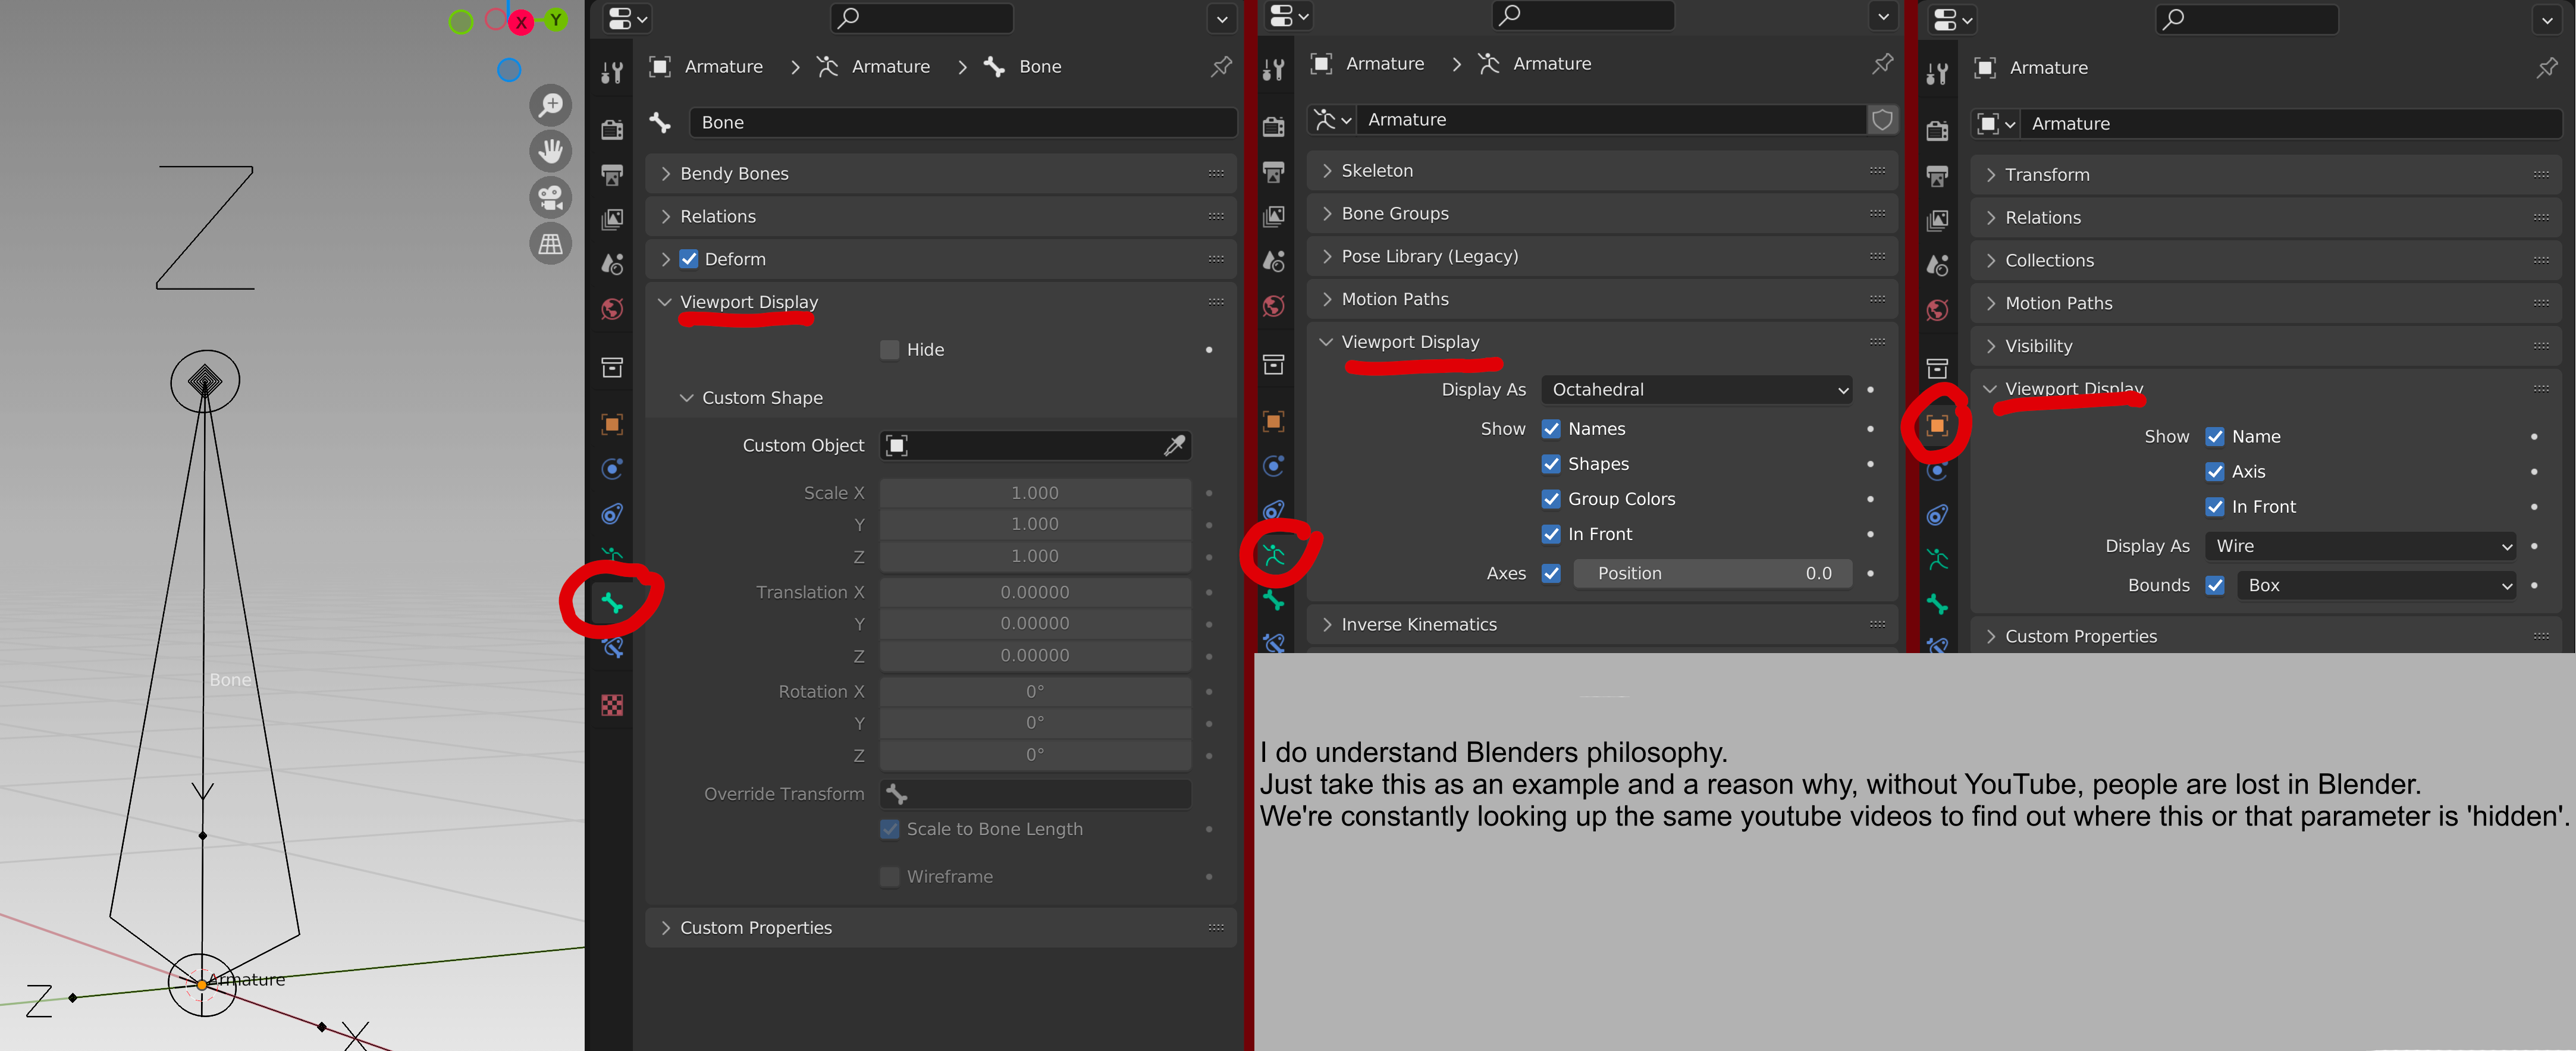Open World properties icon in left panel
2576x1051 pixels.
pyautogui.click(x=612, y=309)
